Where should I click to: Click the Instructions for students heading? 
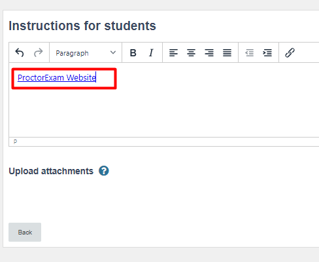pos(82,26)
